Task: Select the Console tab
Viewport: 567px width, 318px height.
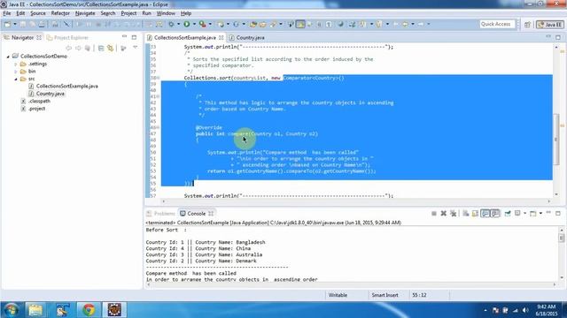Action: [197, 214]
